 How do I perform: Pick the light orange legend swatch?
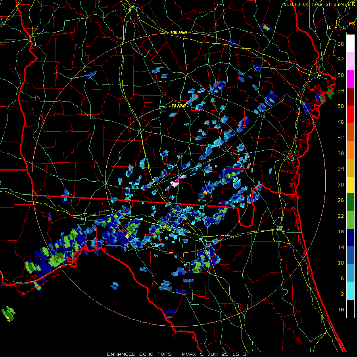pos(350,150)
